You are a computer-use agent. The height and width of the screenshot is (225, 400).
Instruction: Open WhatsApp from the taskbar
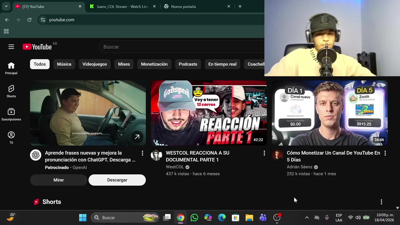194,217
